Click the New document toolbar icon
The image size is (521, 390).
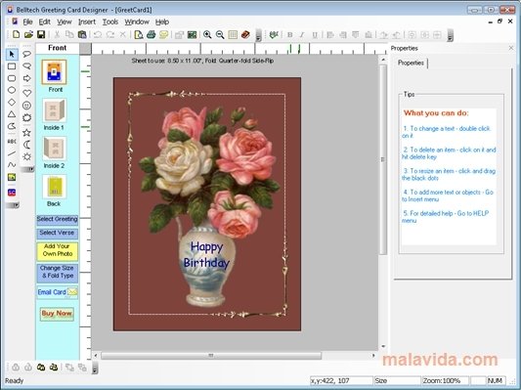[16, 34]
